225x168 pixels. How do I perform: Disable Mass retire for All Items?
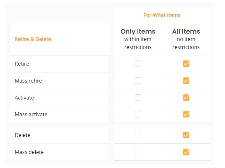(x=186, y=81)
